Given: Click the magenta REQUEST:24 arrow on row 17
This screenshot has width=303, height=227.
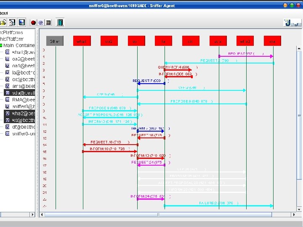Looking at the screenshot, I should [x=151, y=165].
